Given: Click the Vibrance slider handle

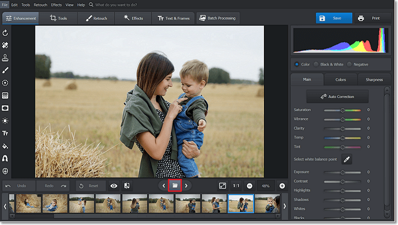Looking at the screenshot, I should [343, 119].
